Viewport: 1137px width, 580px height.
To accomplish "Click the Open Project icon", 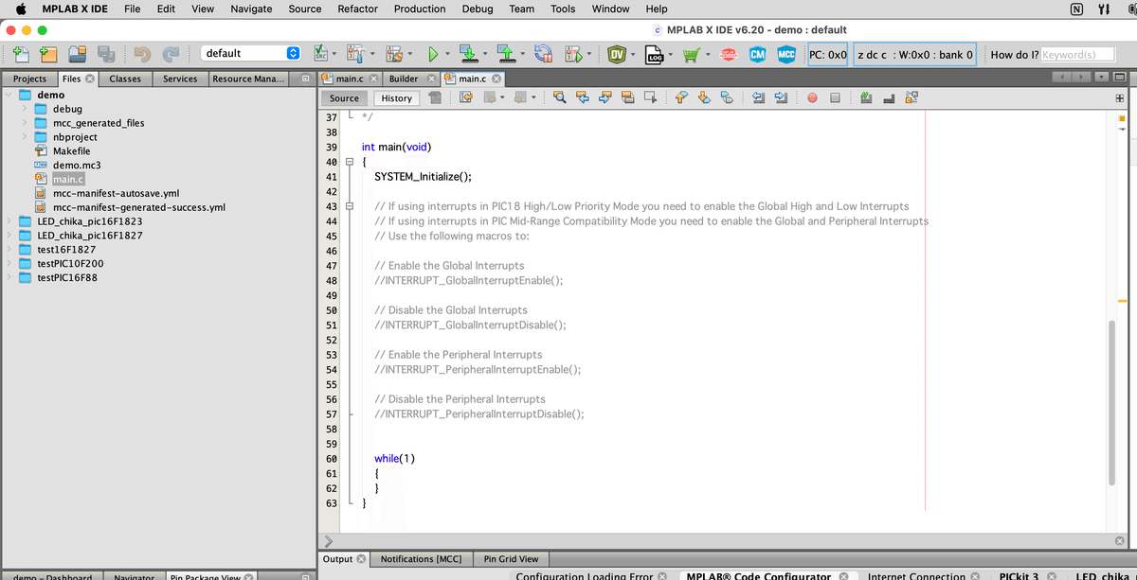I will 77,54.
